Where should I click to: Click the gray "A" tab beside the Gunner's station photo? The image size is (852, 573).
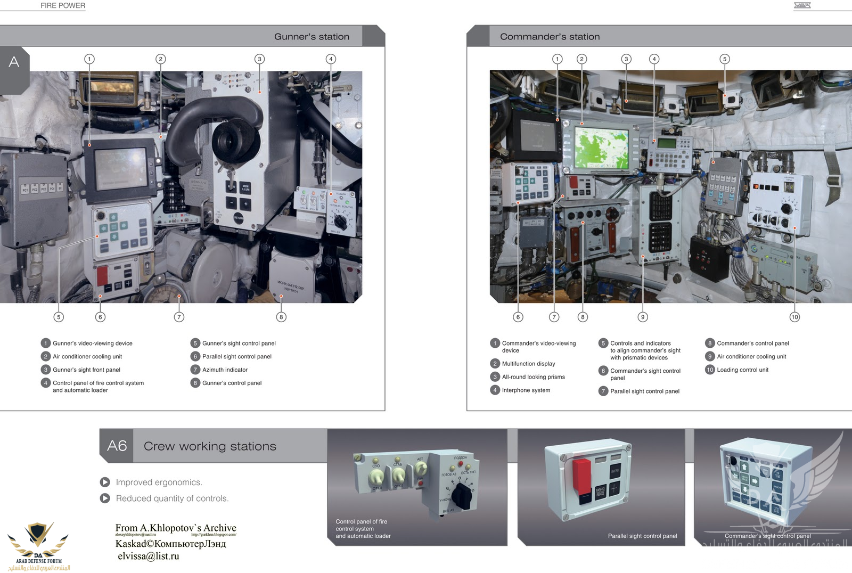(x=14, y=62)
